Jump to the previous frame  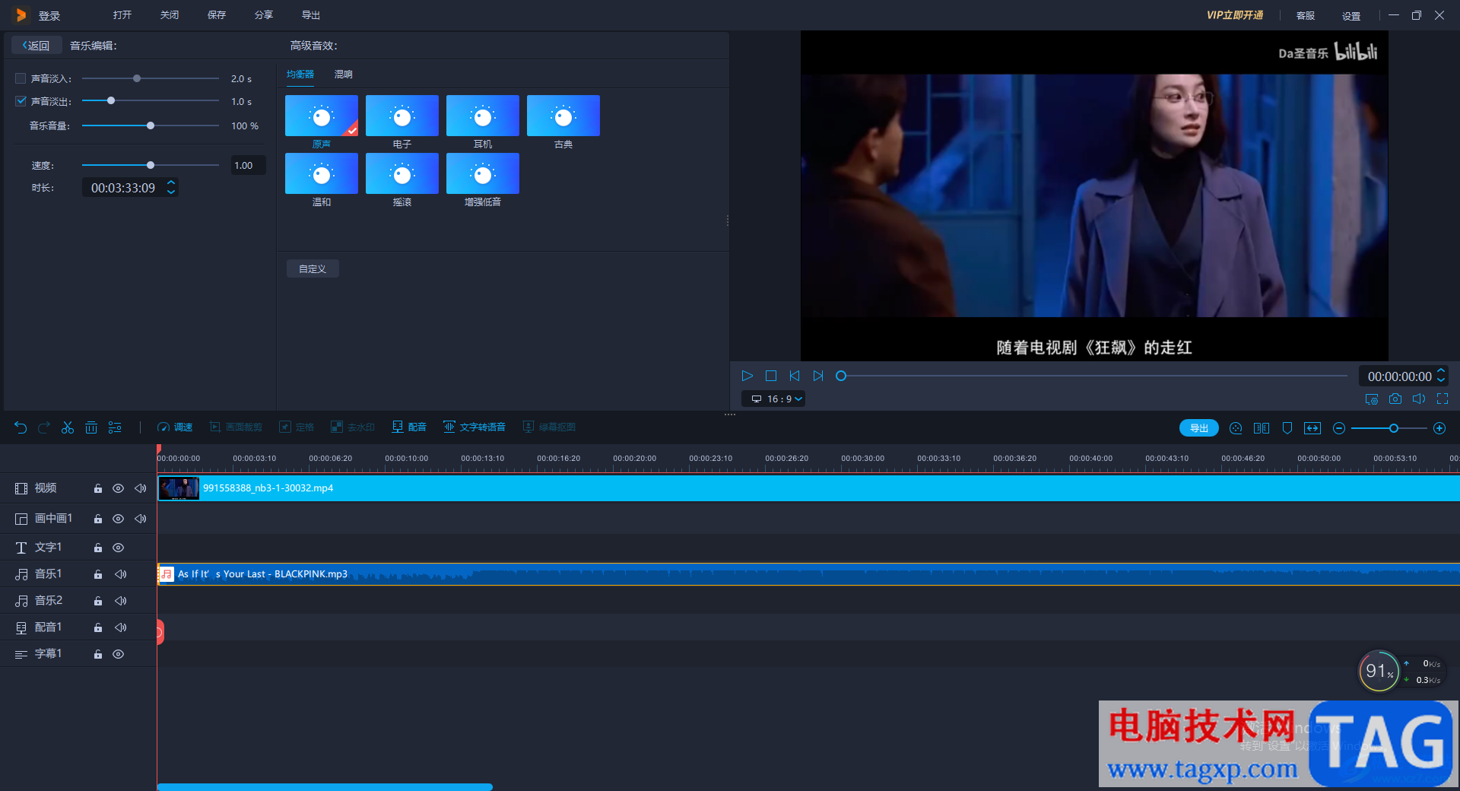coord(795,376)
